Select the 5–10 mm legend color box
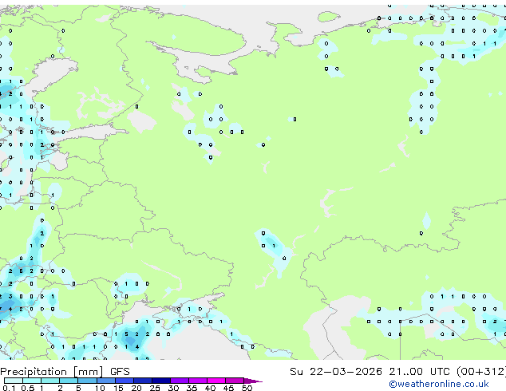Screen dimensions: 506x391 (87, 381)
